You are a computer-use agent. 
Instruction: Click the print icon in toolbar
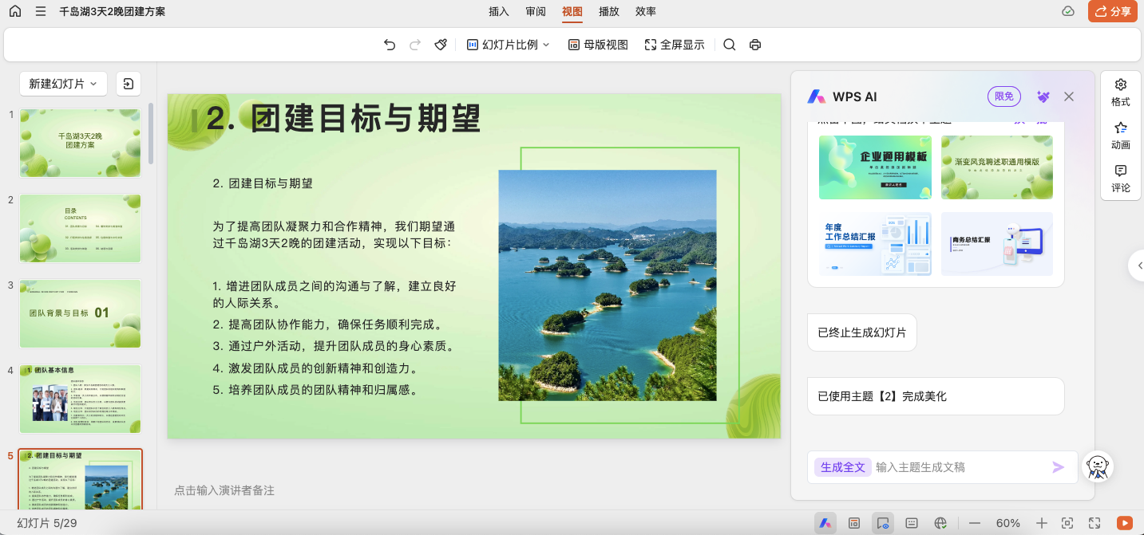(x=754, y=45)
